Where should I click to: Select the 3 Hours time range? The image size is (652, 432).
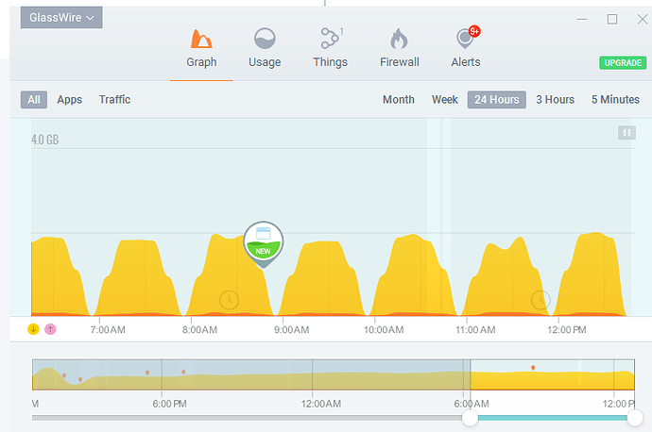pos(555,100)
